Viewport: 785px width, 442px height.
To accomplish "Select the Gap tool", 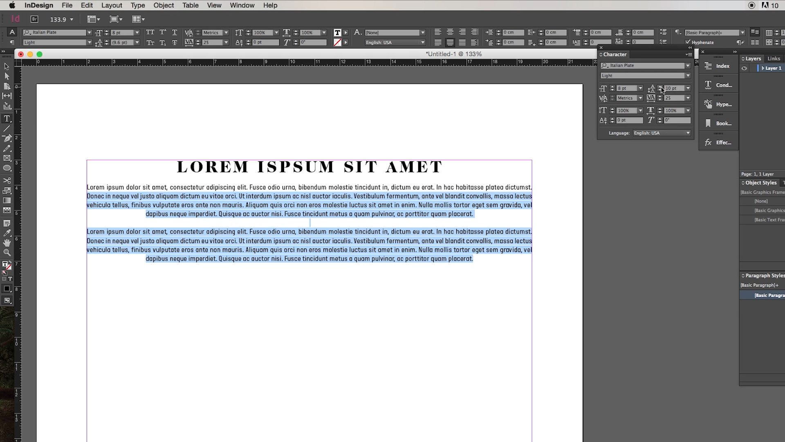I will (7, 96).
